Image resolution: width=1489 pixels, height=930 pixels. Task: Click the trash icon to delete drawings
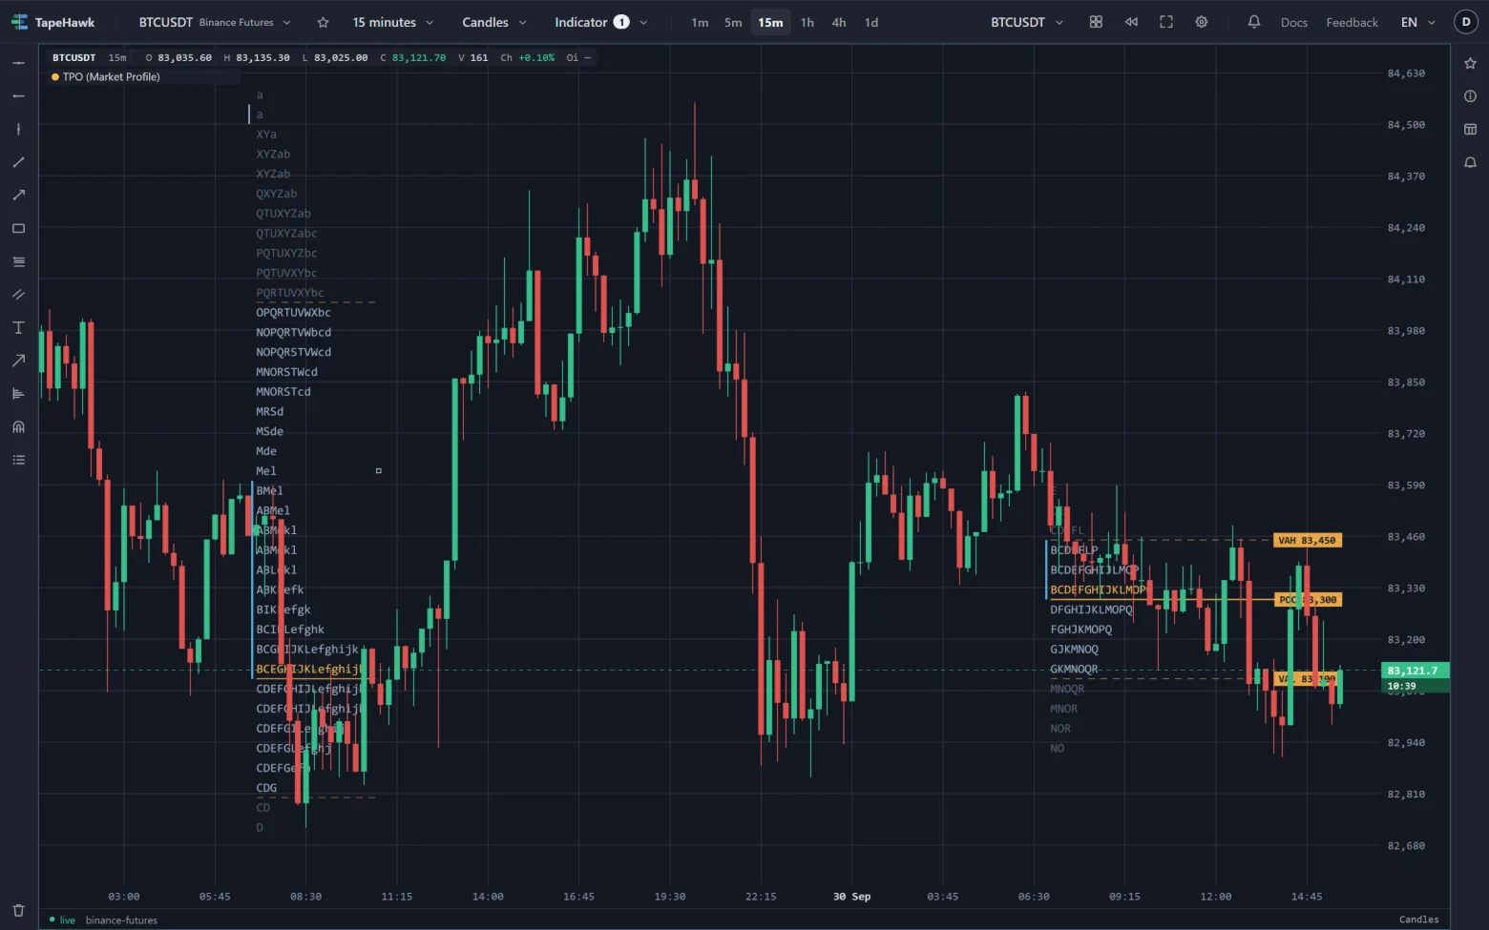[18, 910]
